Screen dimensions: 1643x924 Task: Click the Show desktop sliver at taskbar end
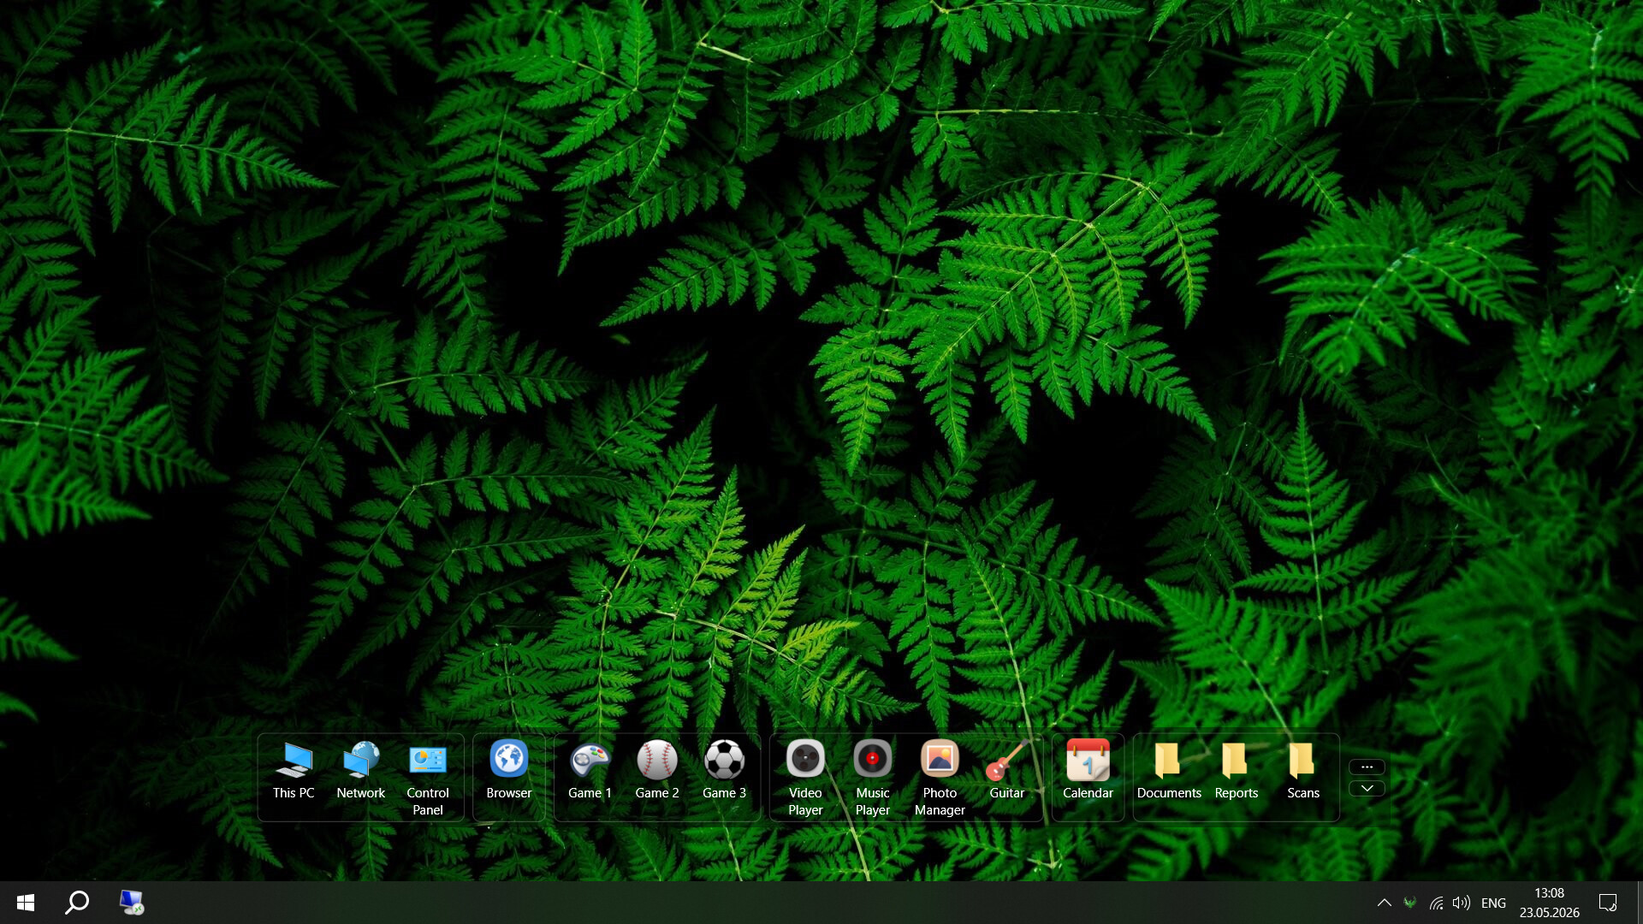[x=1640, y=903]
